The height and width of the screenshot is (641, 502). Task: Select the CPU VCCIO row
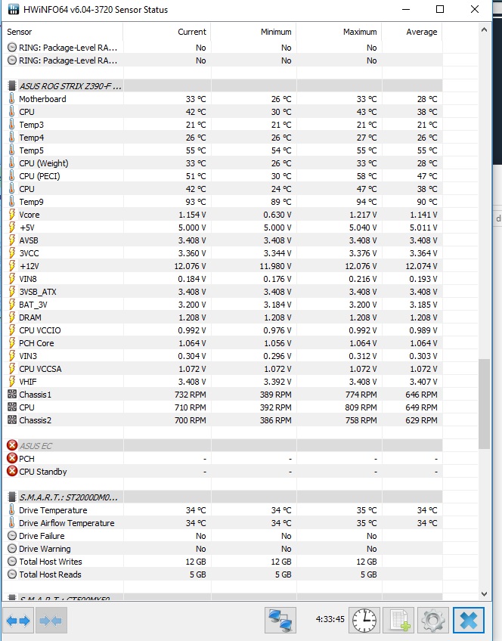223,330
